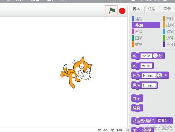The width and height of the screenshot is (175, 132).
Task: Click the green flag to run
Action: point(112,10)
